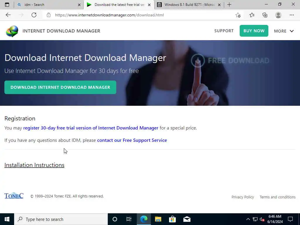Open Microsoft Store from taskbar
This screenshot has width=300, height=225.
172,219
